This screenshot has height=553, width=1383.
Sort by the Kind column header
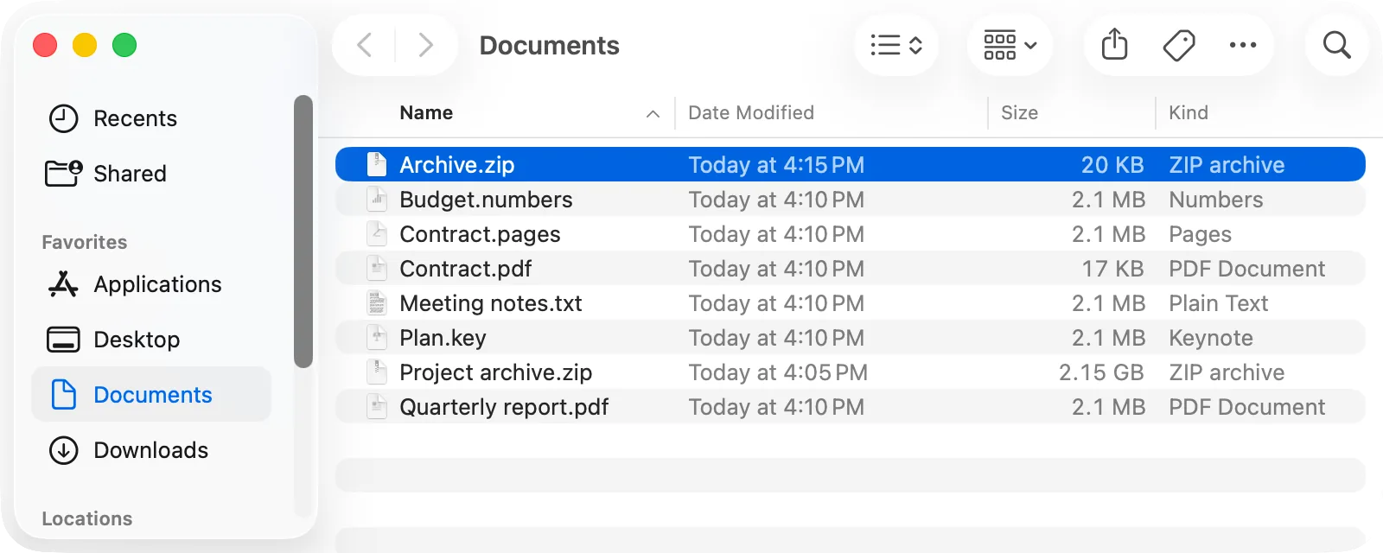[x=1189, y=113]
